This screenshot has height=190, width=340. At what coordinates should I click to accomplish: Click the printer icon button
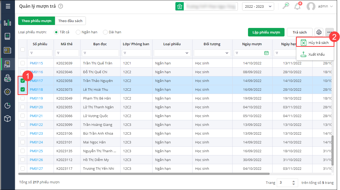[x=319, y=32]
